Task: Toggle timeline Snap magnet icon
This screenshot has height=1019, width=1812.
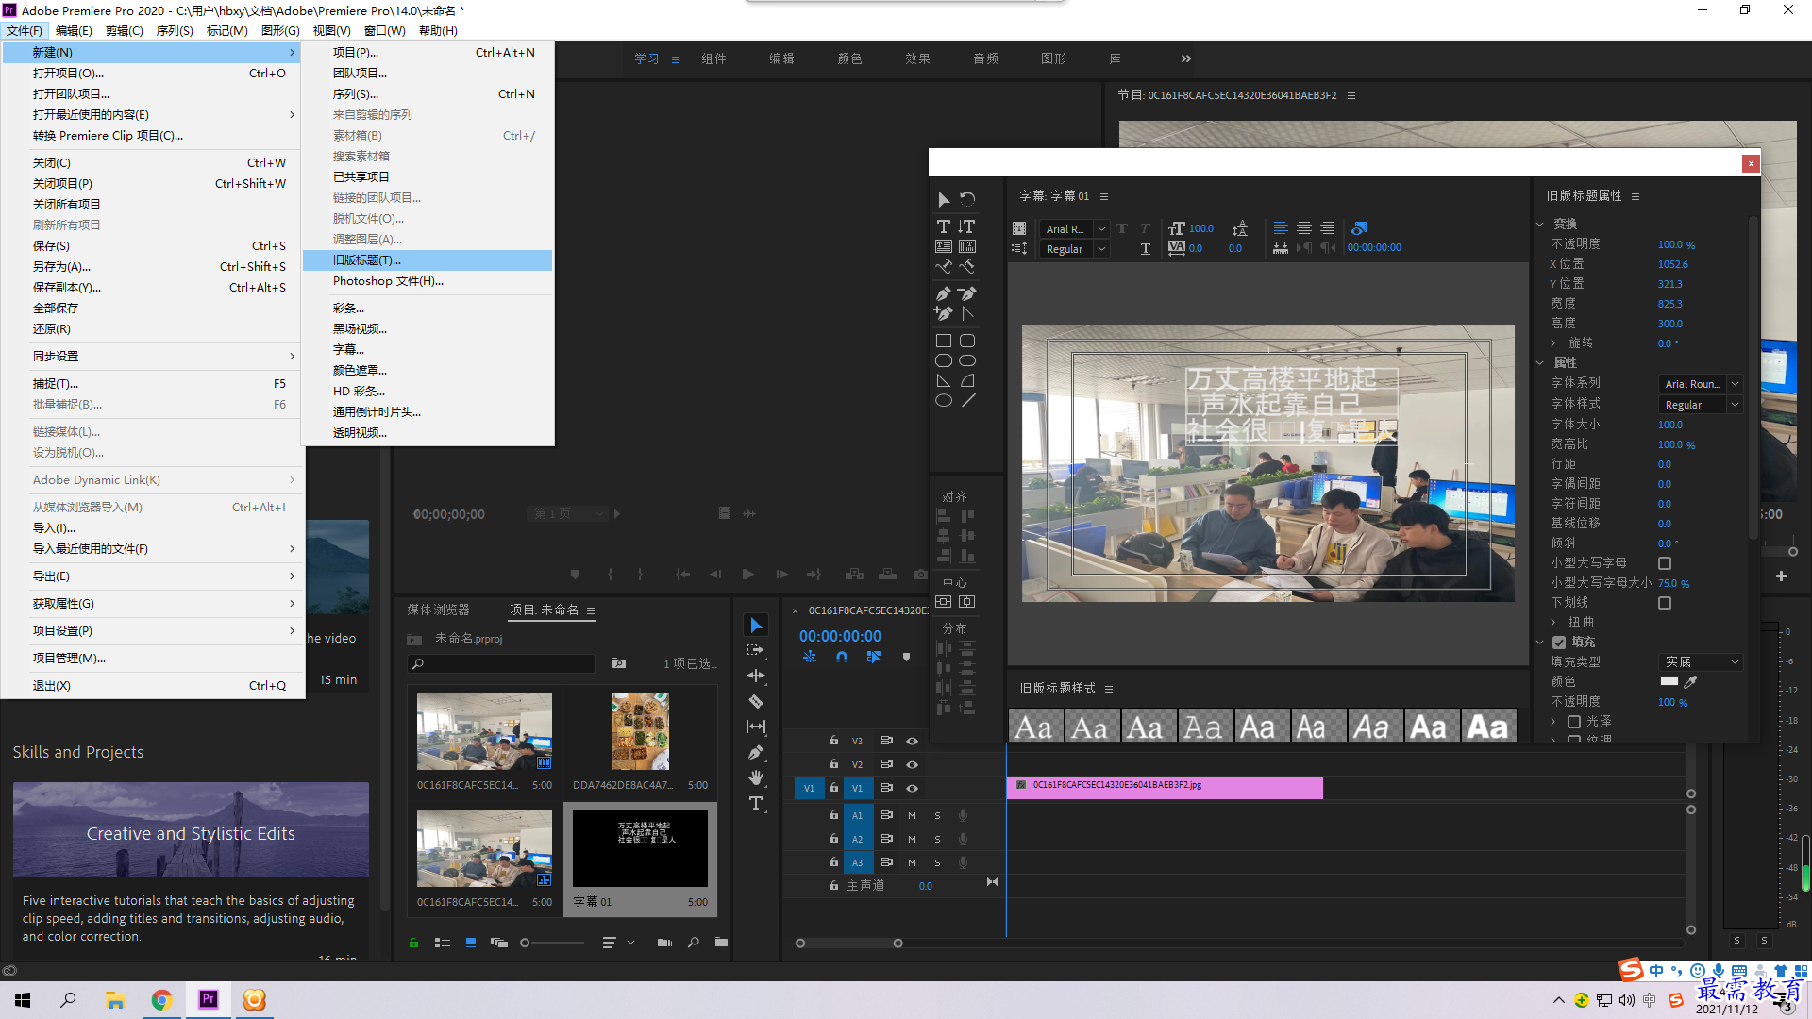Action: 842,657
